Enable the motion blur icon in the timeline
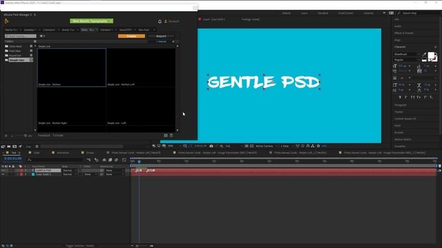Viewport: 442px width, 248px height. coord(117,160)
